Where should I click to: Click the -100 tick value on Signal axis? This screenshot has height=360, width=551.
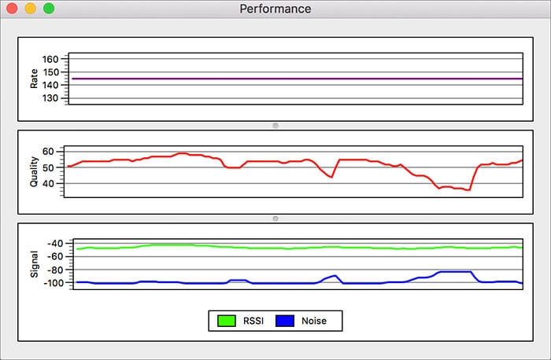pyautogui.click(x=54, y=283)
